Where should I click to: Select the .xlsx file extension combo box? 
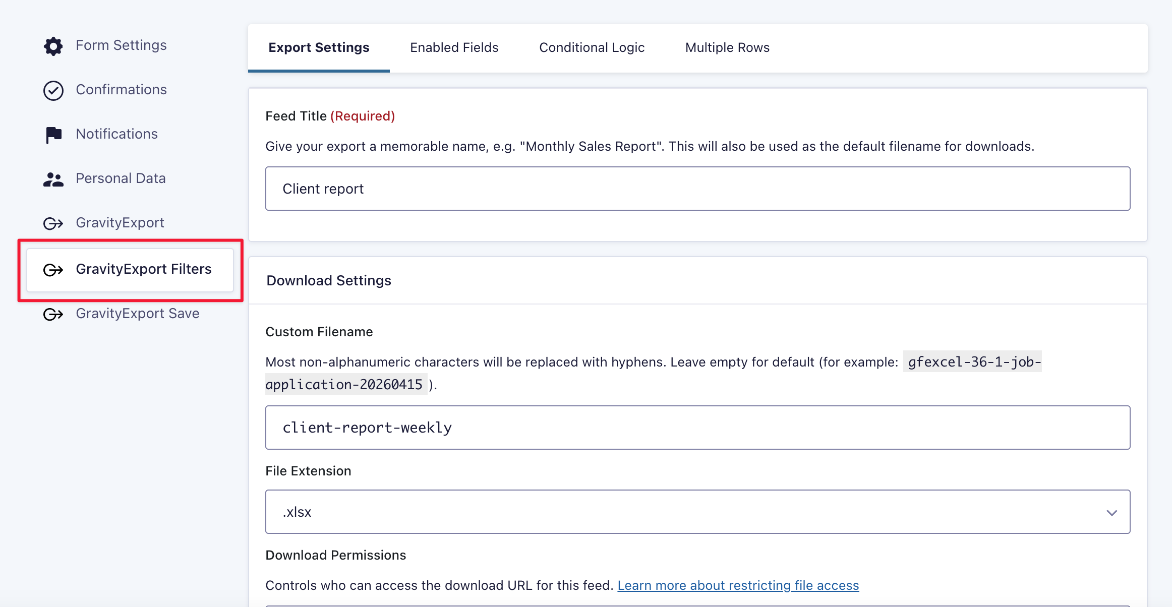click(x=696, y=512)
